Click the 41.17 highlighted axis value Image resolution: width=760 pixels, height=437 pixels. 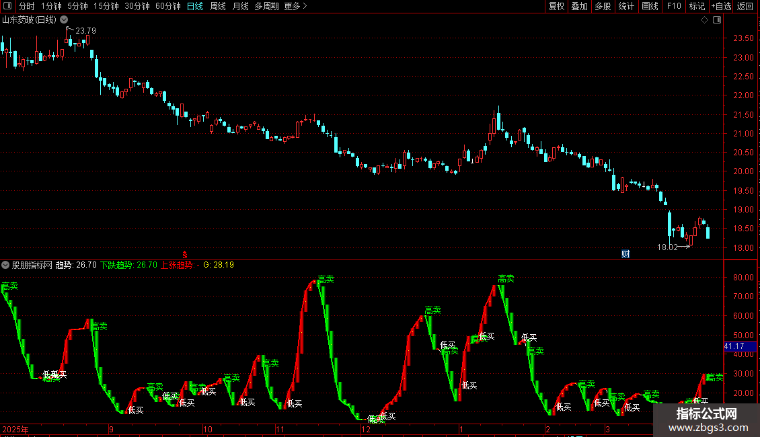tap(740, 346)
